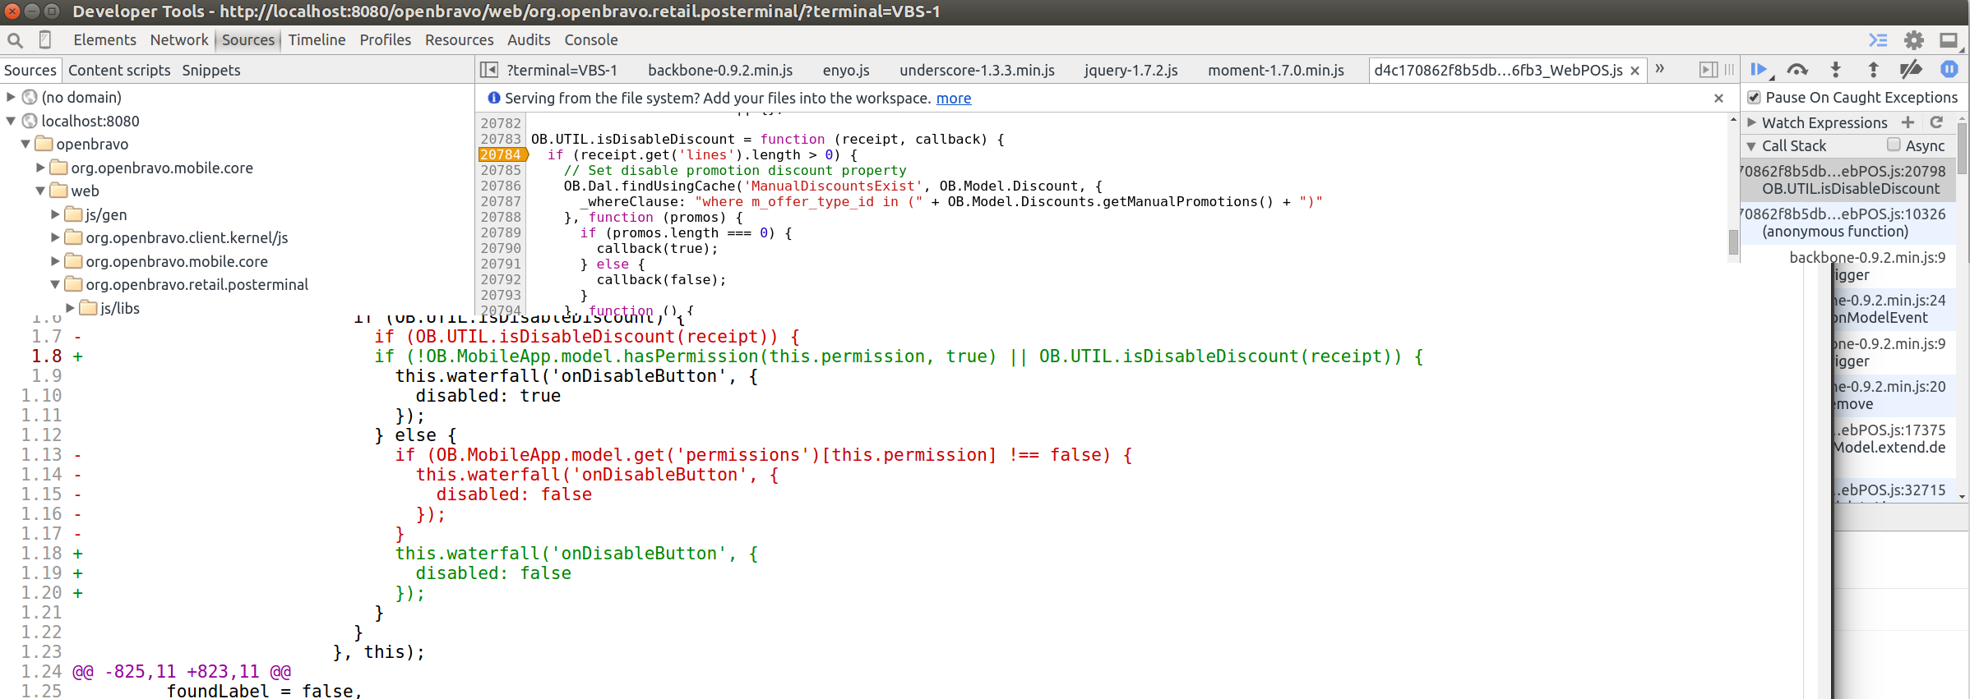This screenshot has height=699, width=1970.
Task: Open the Elements panel
Action: point(104,39)
